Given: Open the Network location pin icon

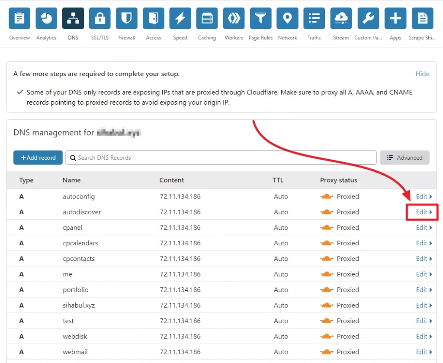Looking at the screenshot, I should (x=287, y=18).
